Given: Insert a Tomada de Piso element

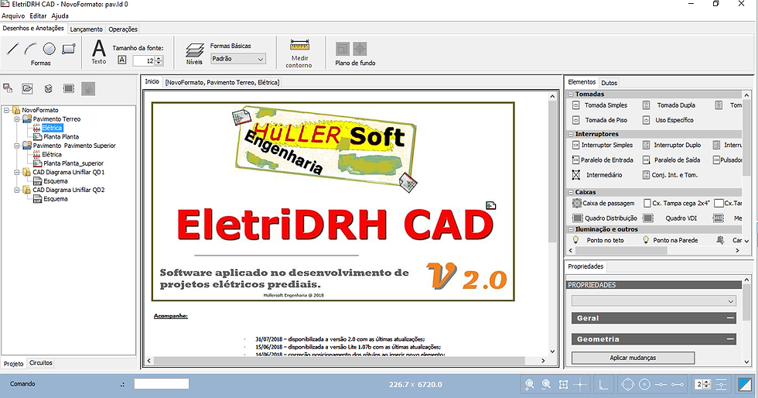Looking at the screenshot, I should click(x=600, y=120).
